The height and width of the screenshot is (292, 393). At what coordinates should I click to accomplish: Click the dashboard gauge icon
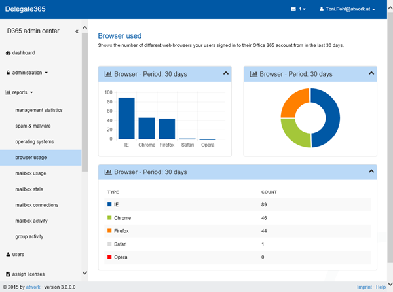(x=8, y=52)
